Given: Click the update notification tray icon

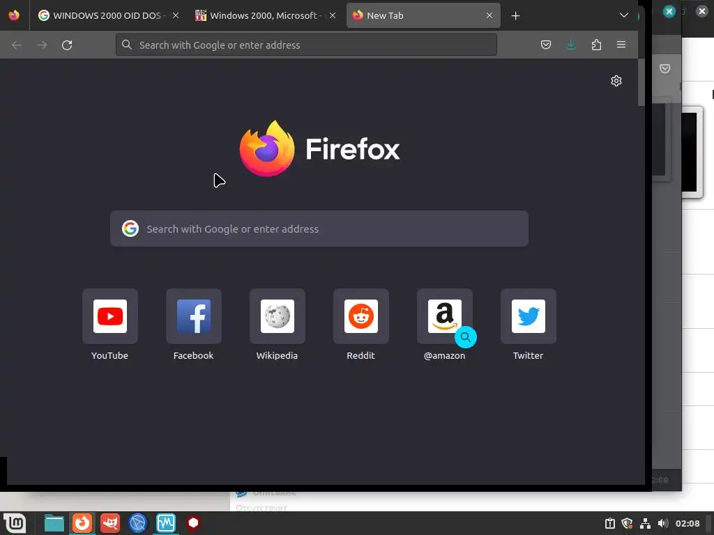Looking at the screenshot, I should point(610,524).
